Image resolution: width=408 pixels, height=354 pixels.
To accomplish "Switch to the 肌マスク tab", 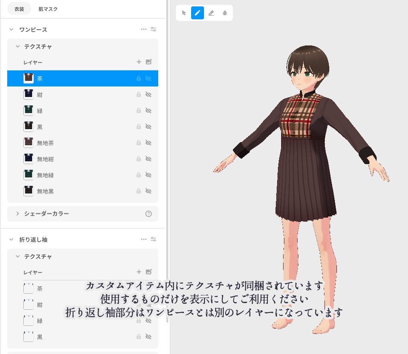I will pos(48,9).
